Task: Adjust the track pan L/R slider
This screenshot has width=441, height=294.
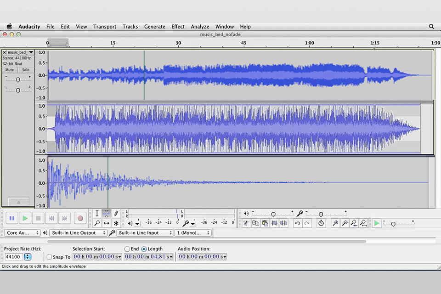Action: coord(18,90)
